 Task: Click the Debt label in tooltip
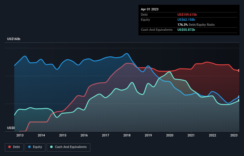[144, 15]
